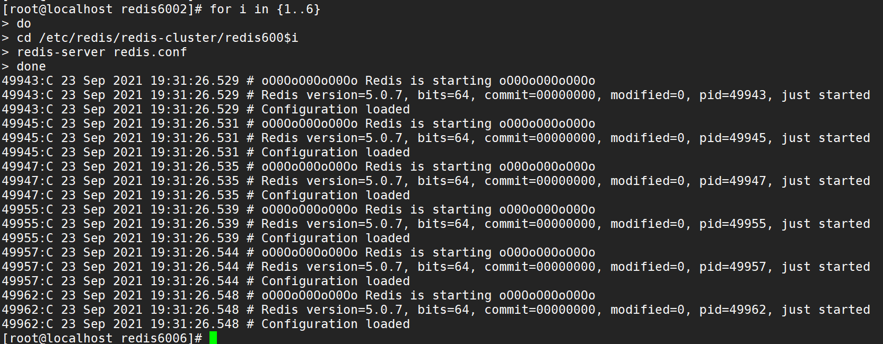Viewport: 883px width, 344px height.
Task: Click the 'done' keyword line
Action: click(31, 66)
